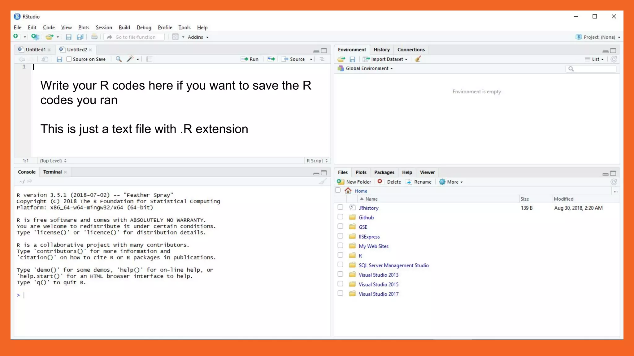
Task: Open the List view dropdown
Action: click(594, 59)
